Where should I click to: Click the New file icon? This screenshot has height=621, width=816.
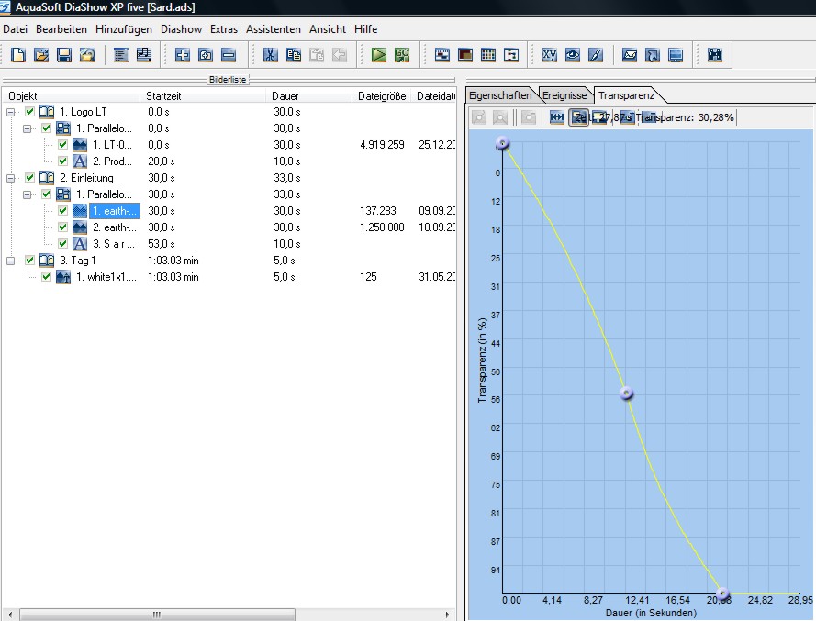click(x=18, y=55)
